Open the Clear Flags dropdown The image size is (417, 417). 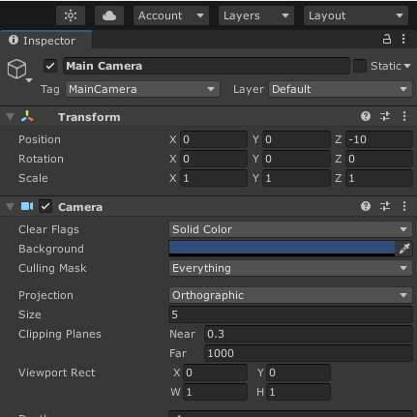290,229
